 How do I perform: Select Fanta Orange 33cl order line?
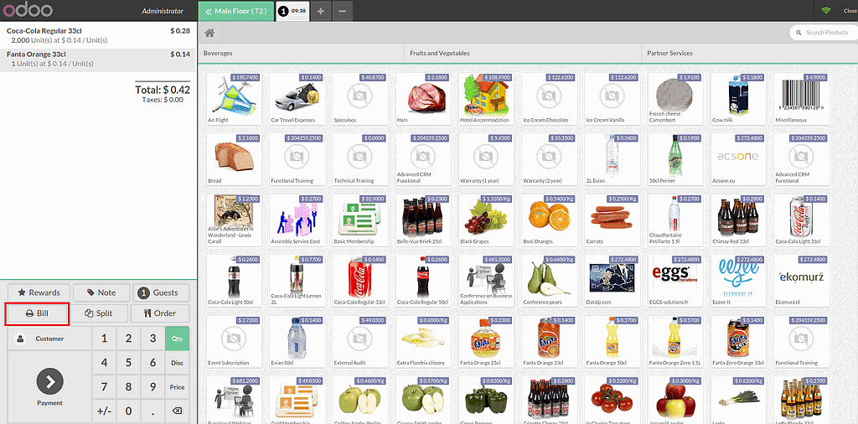point(98,59)
